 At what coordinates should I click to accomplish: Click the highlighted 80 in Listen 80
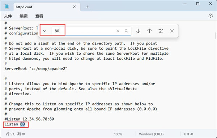coord(22,124)
